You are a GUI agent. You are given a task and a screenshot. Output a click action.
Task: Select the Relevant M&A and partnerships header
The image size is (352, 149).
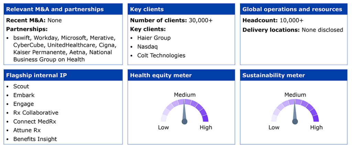coord(63,9)
